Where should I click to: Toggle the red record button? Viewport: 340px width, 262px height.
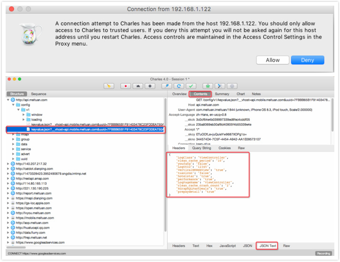[x=125, y=86]
